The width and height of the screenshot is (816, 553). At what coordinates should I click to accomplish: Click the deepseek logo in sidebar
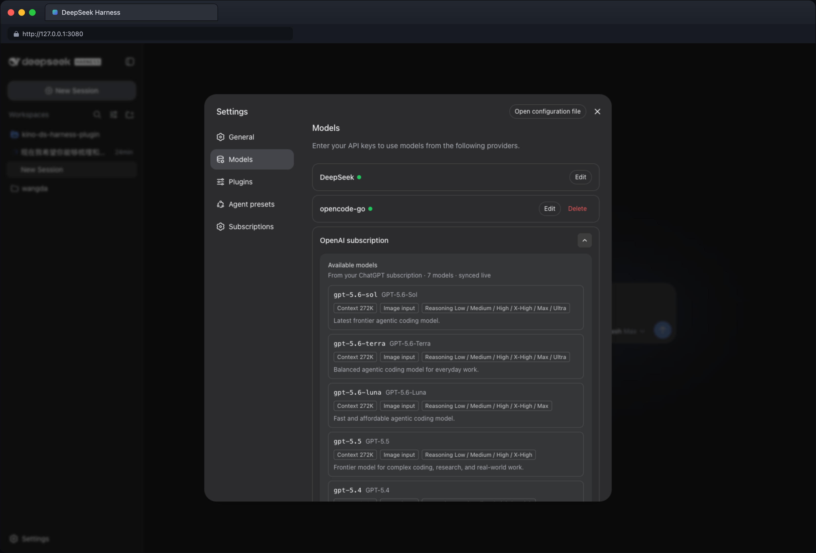pyautogui.click(x=55, y=62)
